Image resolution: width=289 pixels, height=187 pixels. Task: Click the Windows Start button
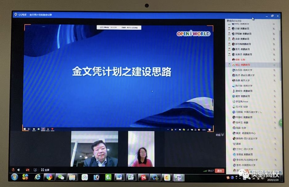point(14,177)
